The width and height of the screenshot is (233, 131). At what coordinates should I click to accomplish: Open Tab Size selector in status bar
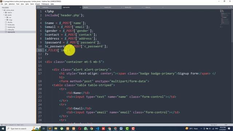pyautogui.click(x=214, y=125)
